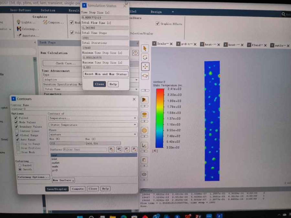Screen dimensions: 291x218
Task: Deselect all surfaces with X list icon
Action: (135, 150)
